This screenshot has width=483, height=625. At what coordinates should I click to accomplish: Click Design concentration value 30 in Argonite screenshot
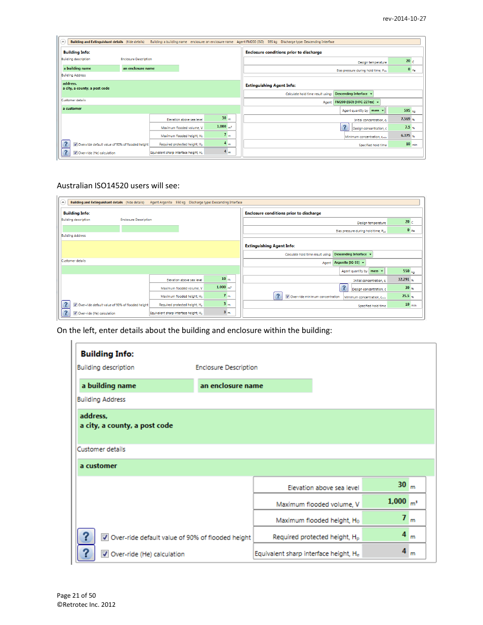click(399, 288)
